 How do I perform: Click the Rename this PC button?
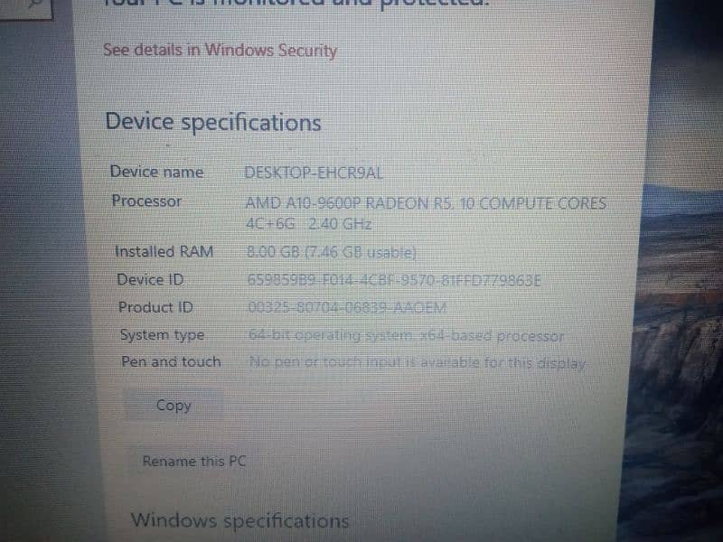tap(194, 461)
